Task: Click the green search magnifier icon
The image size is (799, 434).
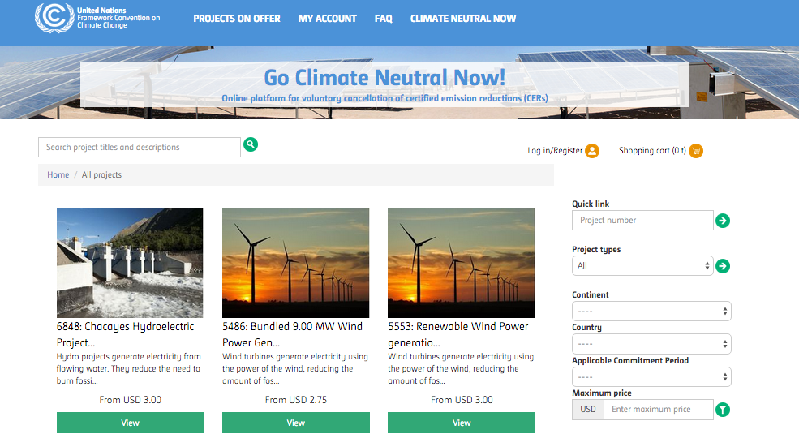Action: 251,144
